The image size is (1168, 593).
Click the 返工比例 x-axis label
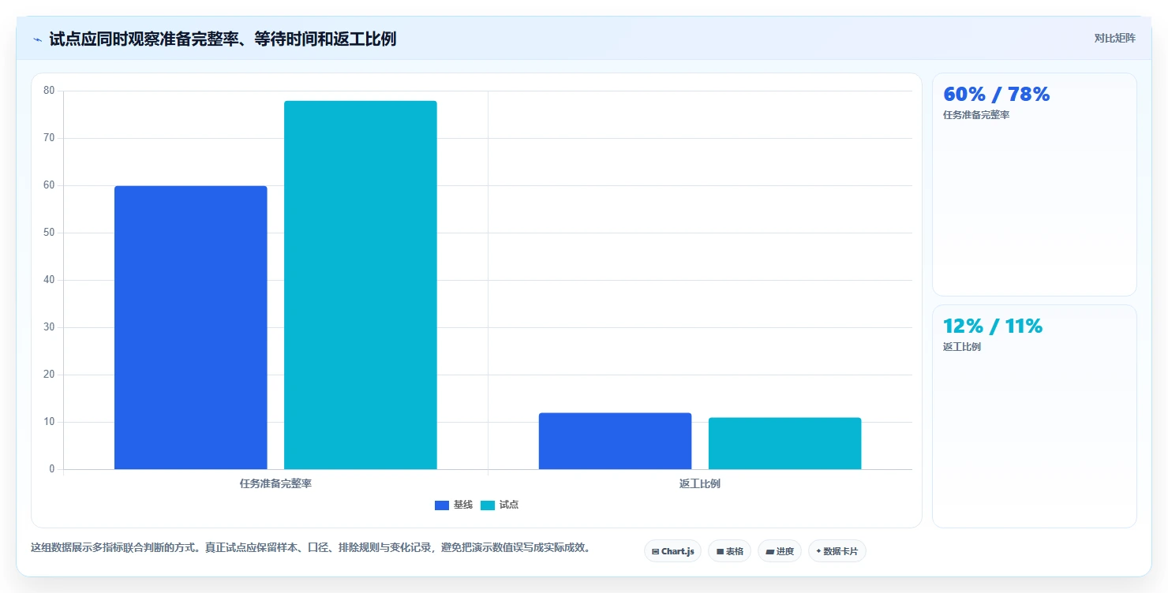coord(700,483)
